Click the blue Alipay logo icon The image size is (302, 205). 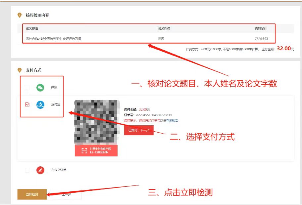pyautogui.click(x=40, y=104)
